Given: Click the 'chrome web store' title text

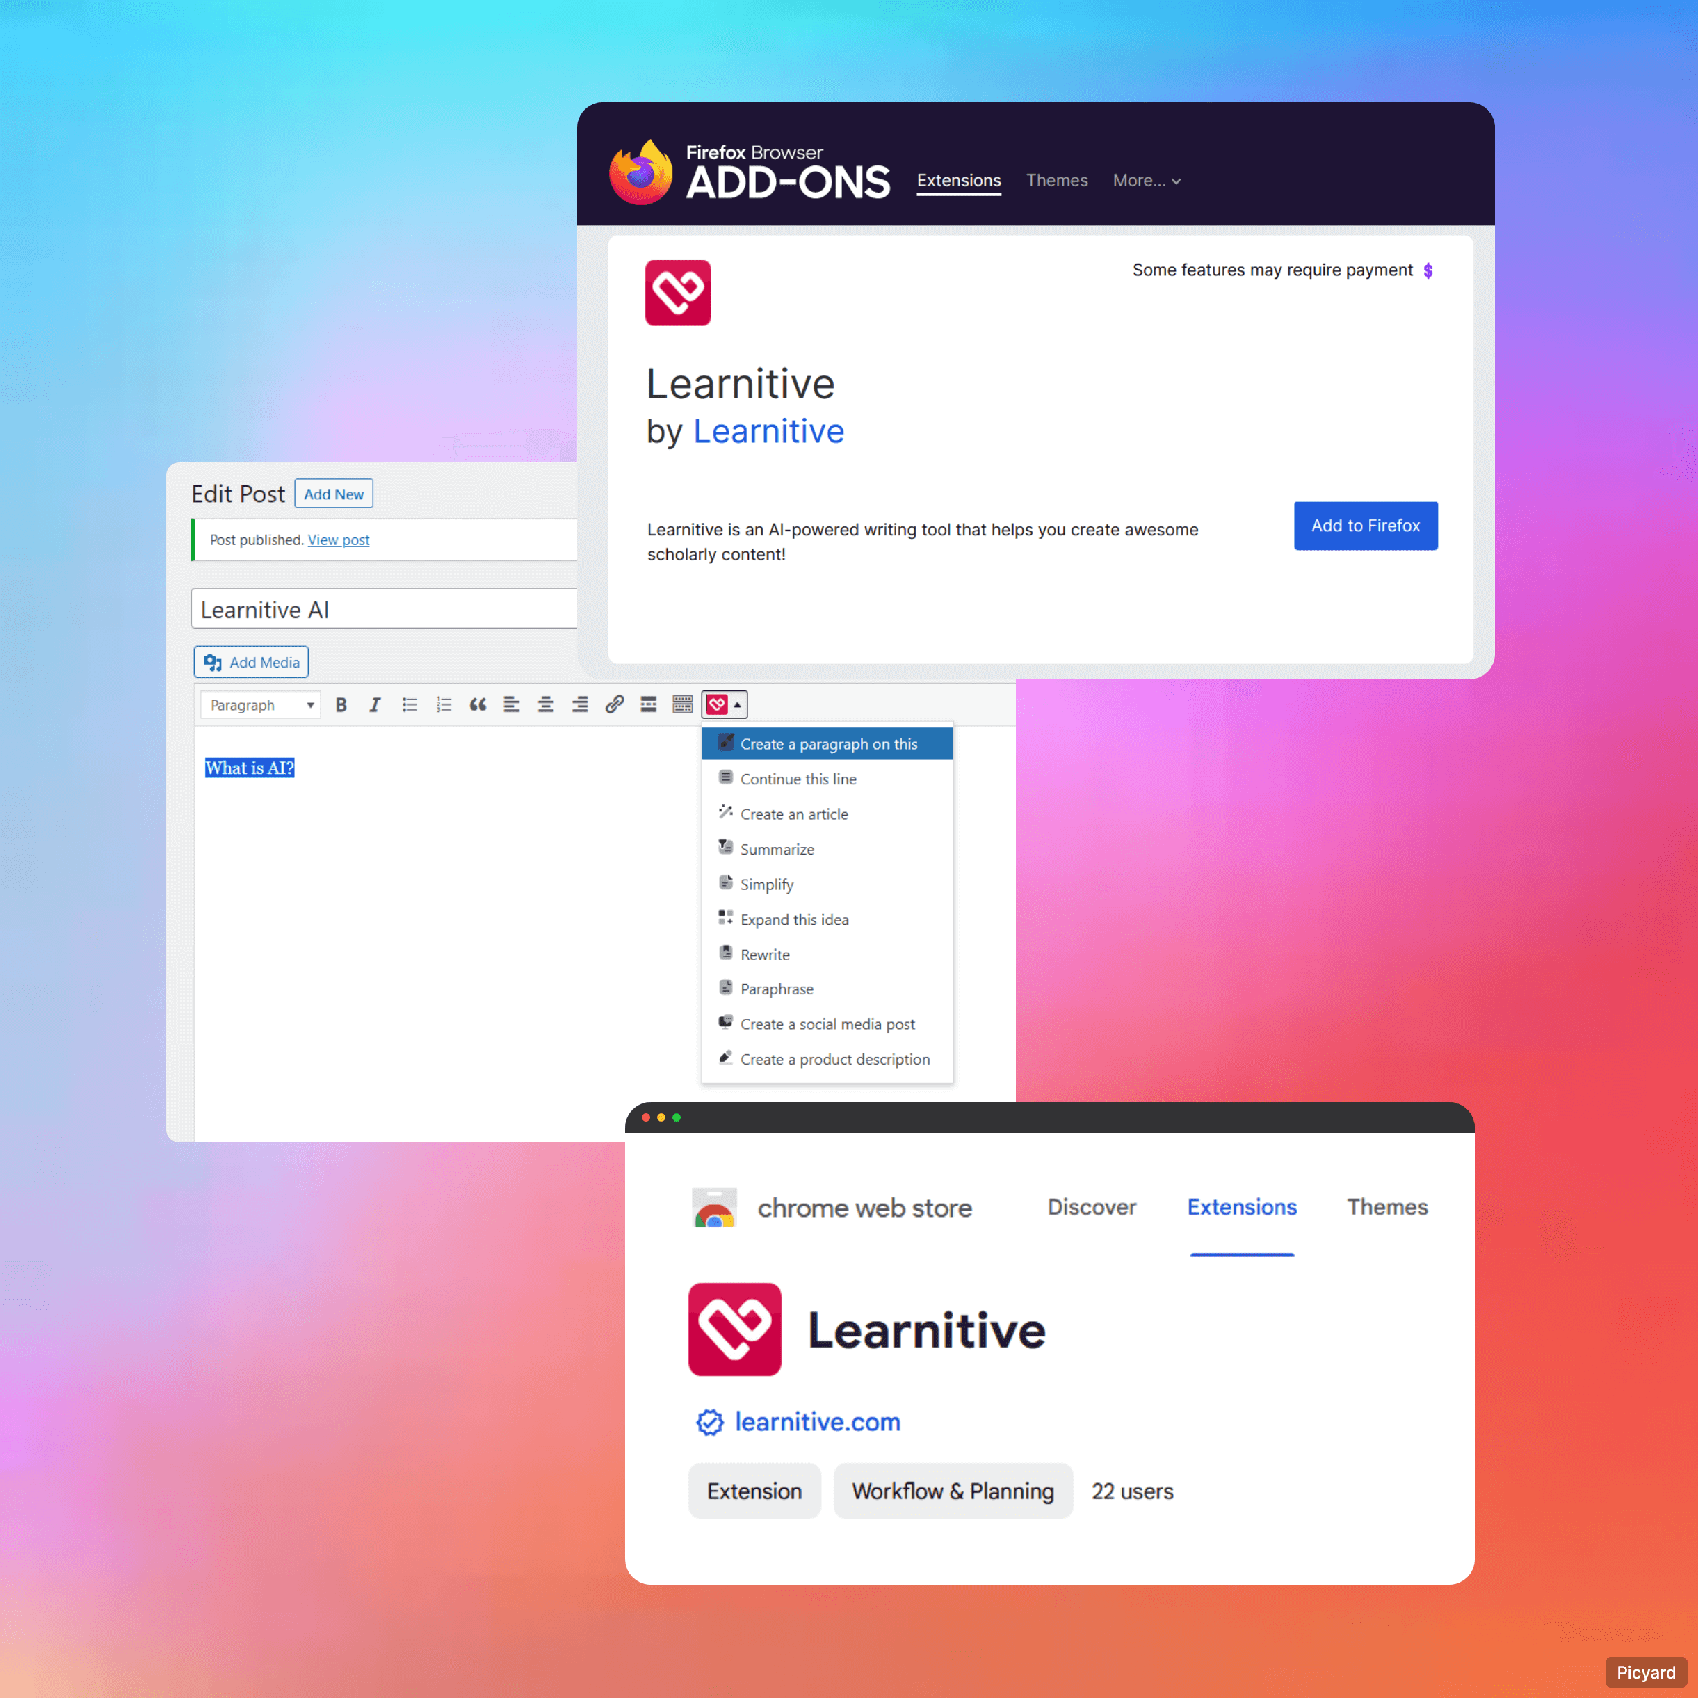Looking at the screenshot, I should (x=865, y=1208).
